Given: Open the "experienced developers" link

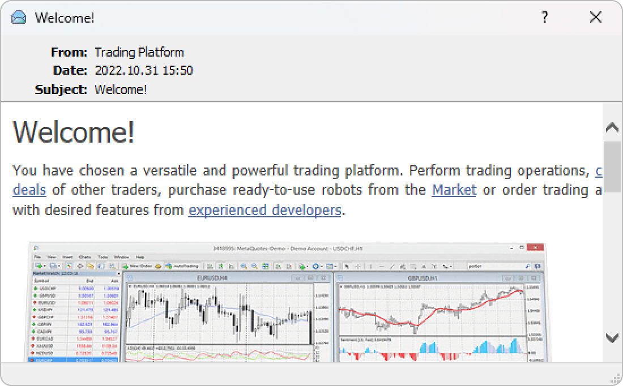Looking at the screenshot, I should [x=264, y=211].
